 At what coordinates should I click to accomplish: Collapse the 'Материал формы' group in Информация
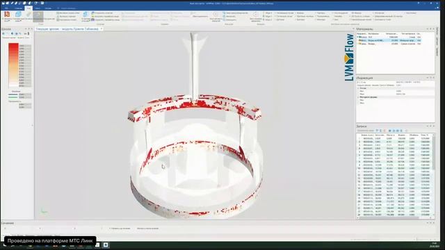pyautogui.click(x=358, y=97)
